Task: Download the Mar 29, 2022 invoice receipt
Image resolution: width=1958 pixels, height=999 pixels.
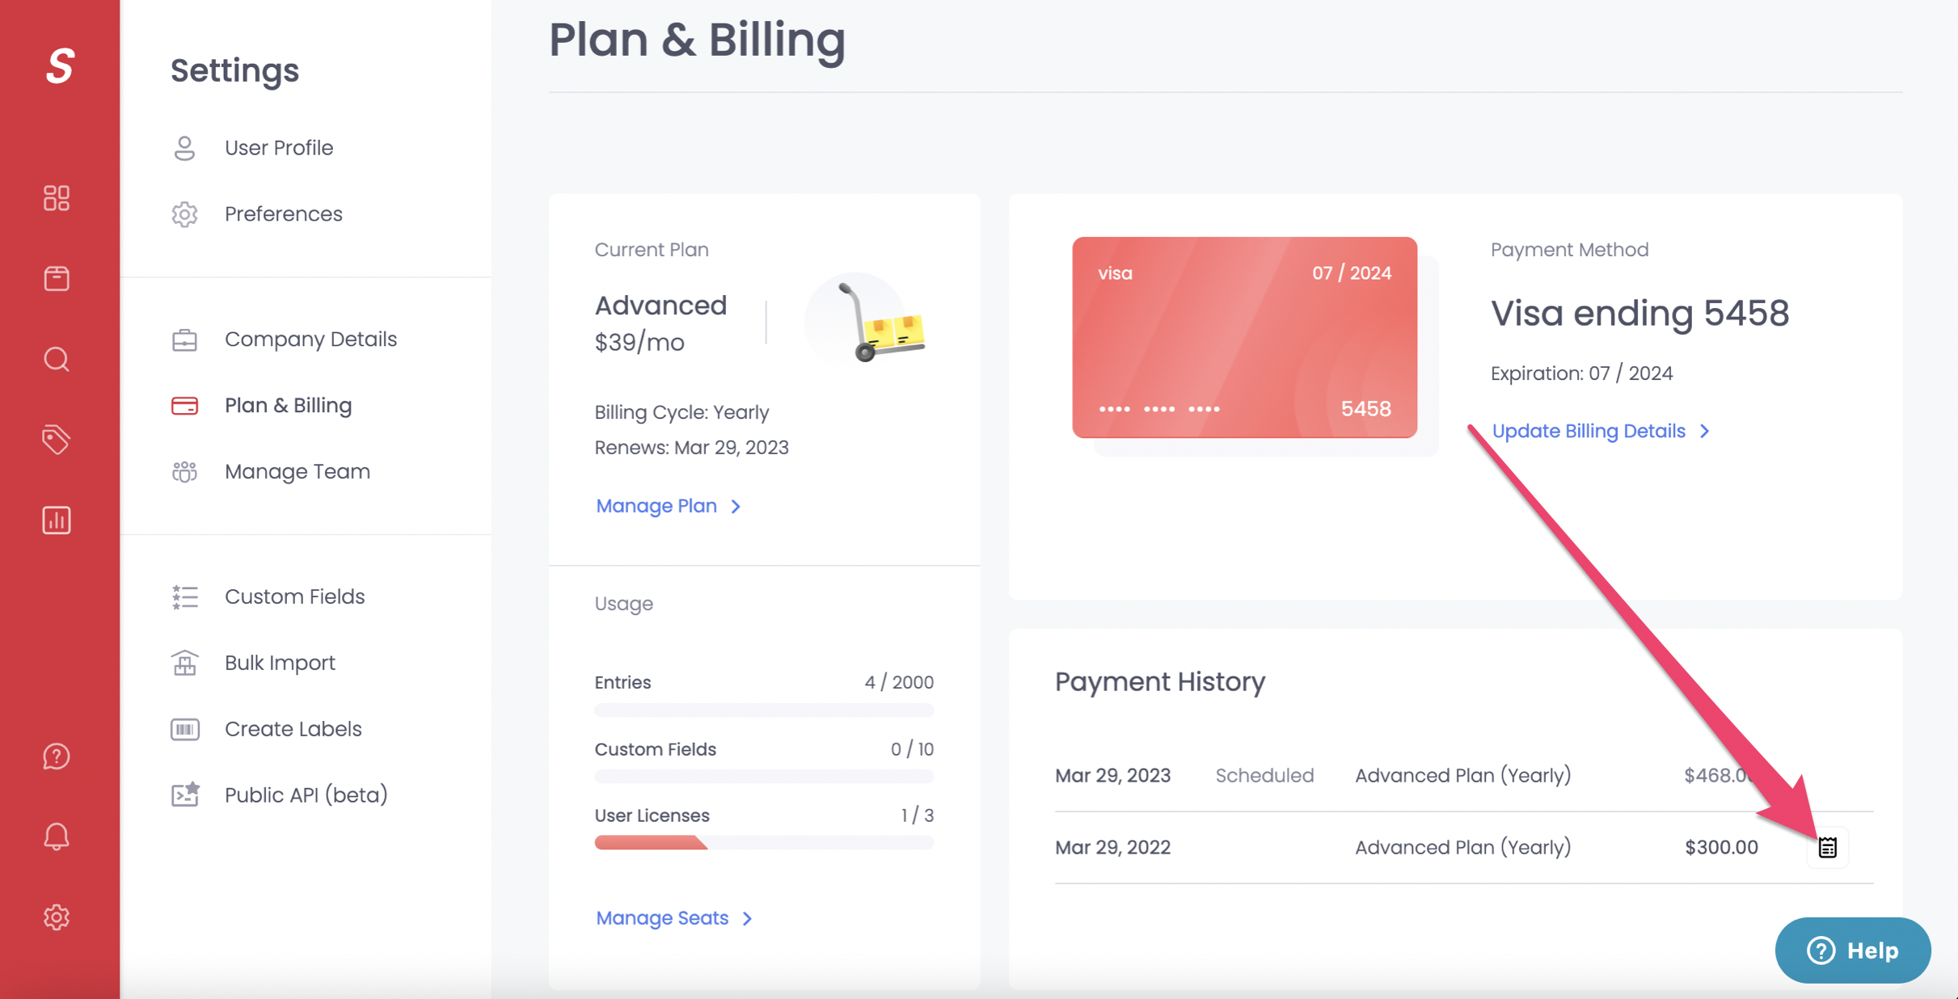Action: (1827, 847)
